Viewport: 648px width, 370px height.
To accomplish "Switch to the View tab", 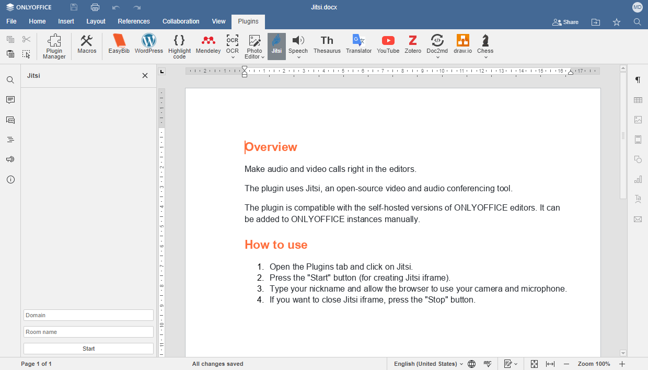I will [218, 21].
